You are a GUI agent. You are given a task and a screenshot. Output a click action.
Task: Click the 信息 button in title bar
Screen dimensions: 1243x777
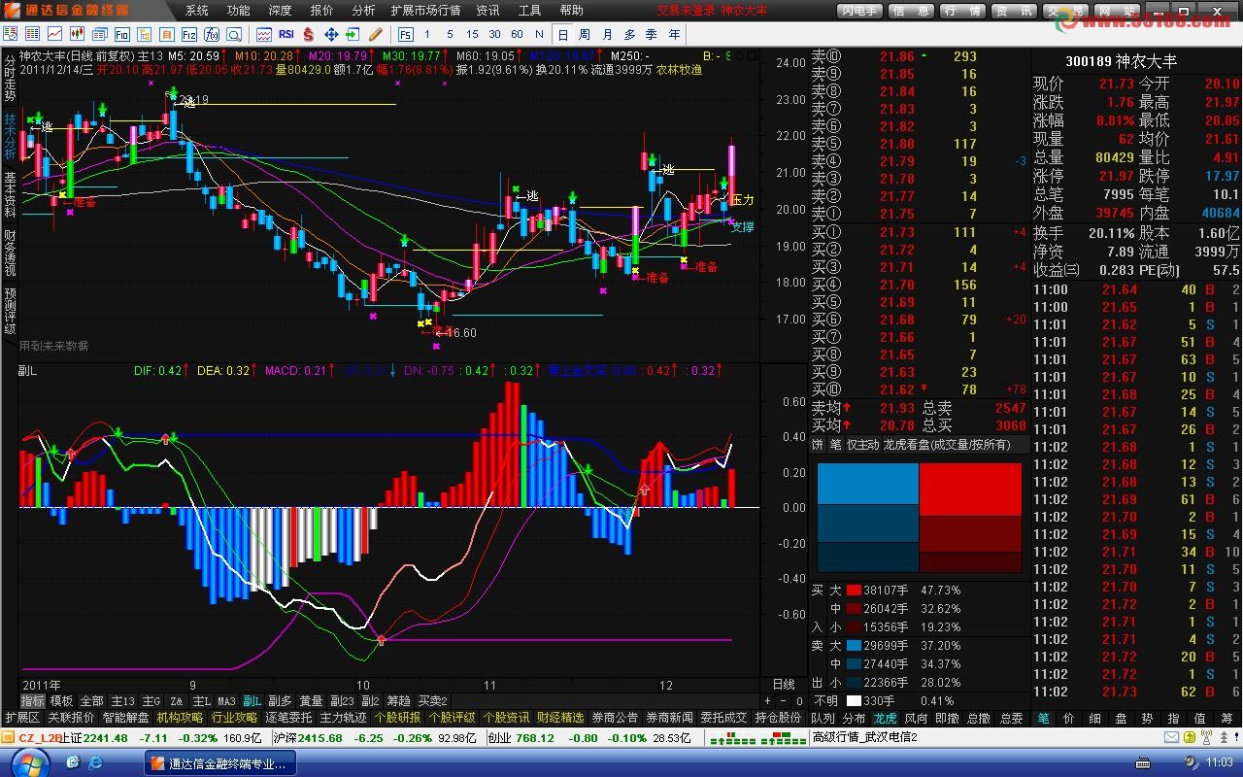pyautogui.click(x=910, y=11)
